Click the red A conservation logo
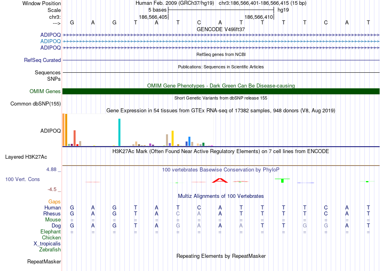This screenshot has height=271, width=380. pos(220,180)
